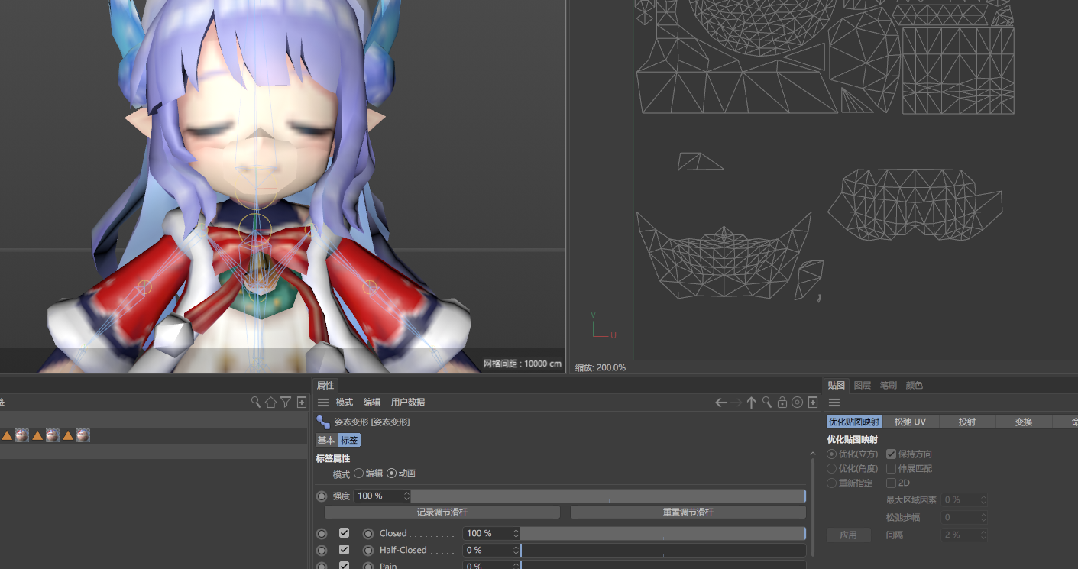Click the attribute manager new-panel plus icon
Image resolution: width=1078 pixels, height=569 pixels.
(813, 402)
